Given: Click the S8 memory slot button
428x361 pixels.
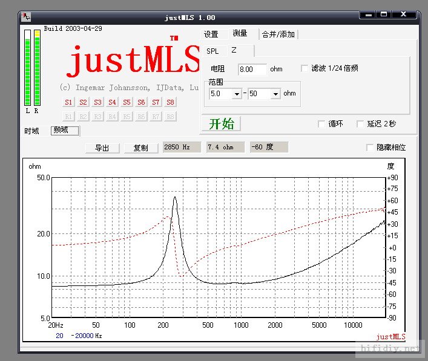Looking at the screenshot, I should pos(171,102).
